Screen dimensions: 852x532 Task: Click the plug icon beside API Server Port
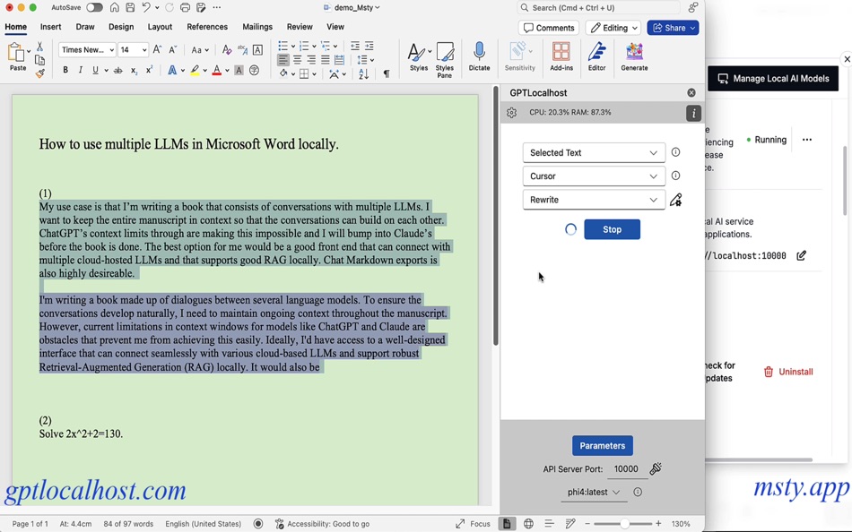(x=656, y=468)
